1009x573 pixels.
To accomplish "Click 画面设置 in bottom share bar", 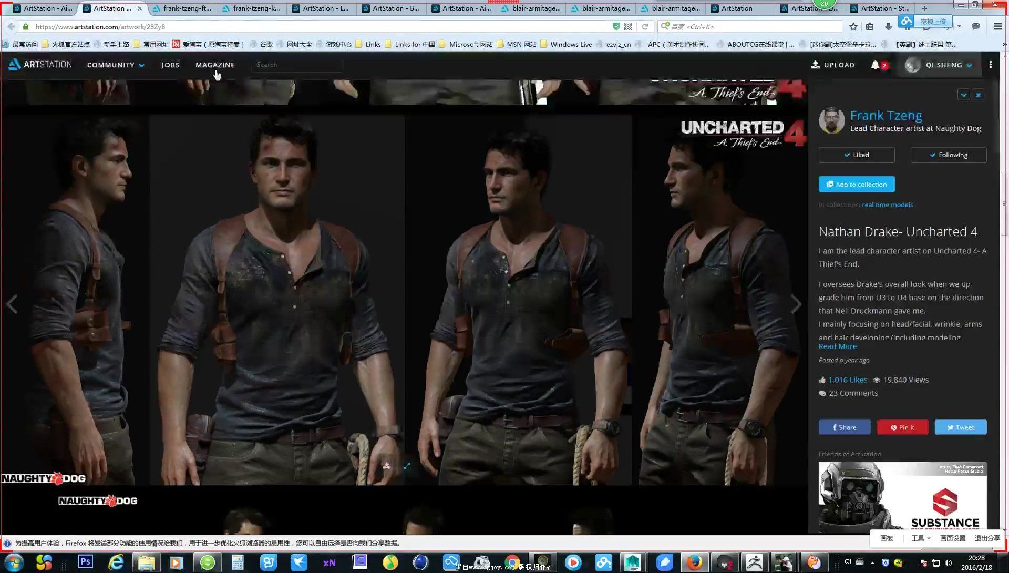I will [952, 538].
